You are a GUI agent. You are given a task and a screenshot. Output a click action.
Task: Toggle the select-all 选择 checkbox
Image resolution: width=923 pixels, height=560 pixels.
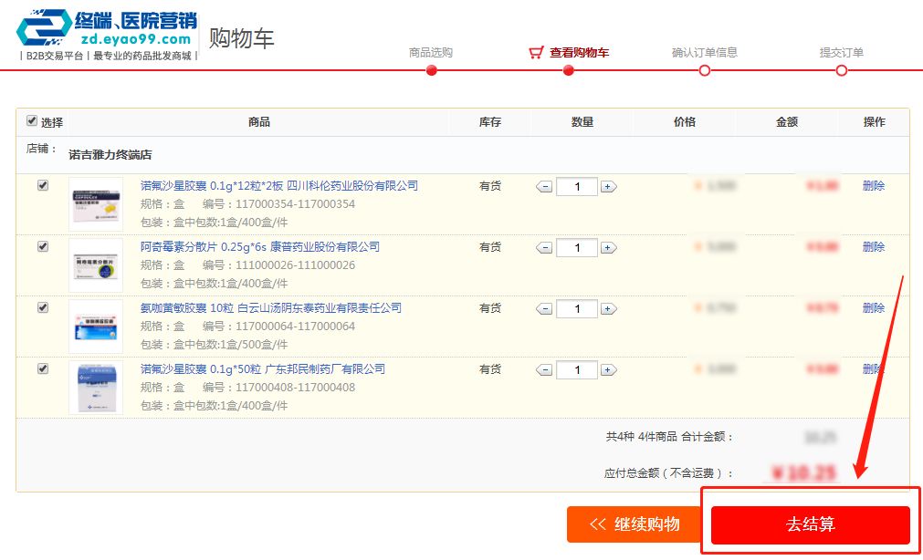pos(32,121)
